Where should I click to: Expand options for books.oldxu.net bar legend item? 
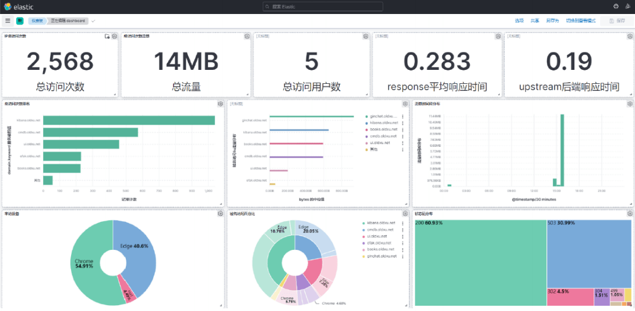click(x=403, y=129)
